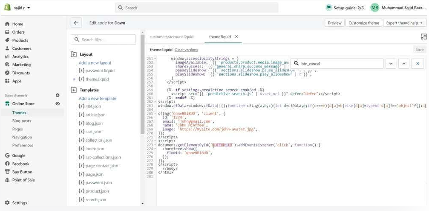Open Settings at sidebar bottom
Screen dimensions: 429x211
[x=20, y=203]
